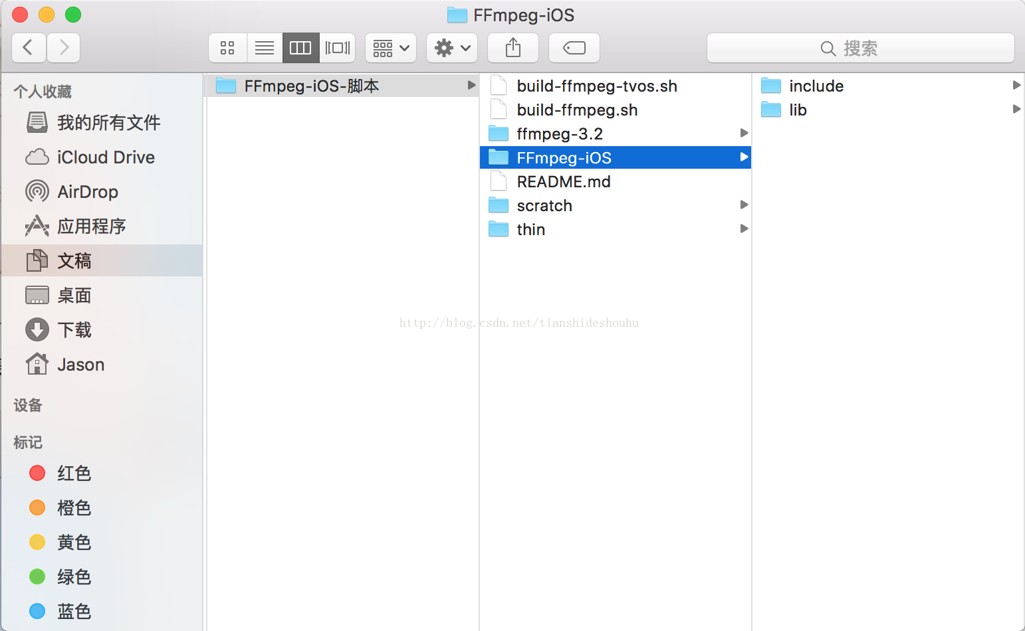The image size is (1025, 631).
Task: Select the 橙色 tag label
Action: pyautogui.click(x=74, y=507)
